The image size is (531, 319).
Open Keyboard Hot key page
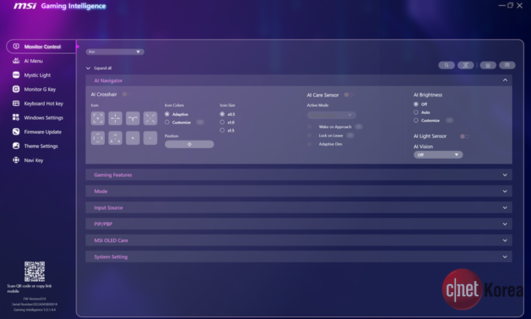point(43,103)
